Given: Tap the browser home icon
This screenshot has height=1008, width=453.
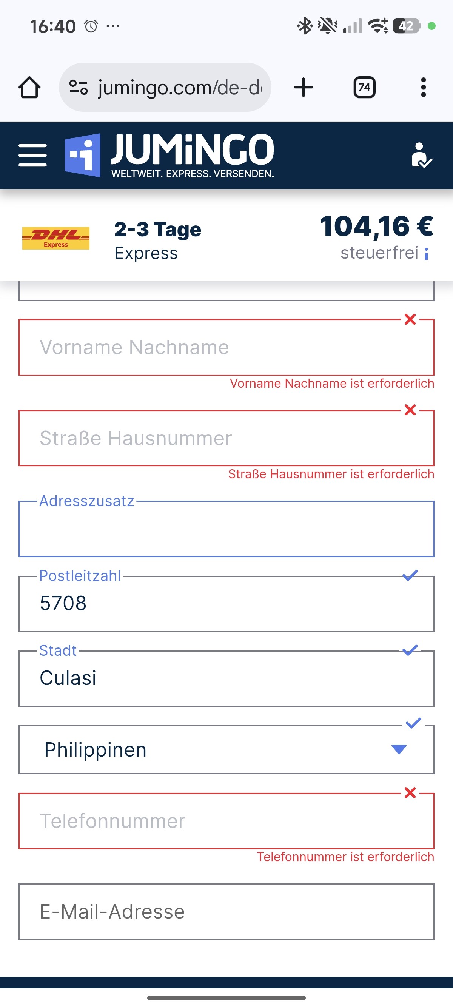Looking at the screenshot, I should (x=29, y=87).
